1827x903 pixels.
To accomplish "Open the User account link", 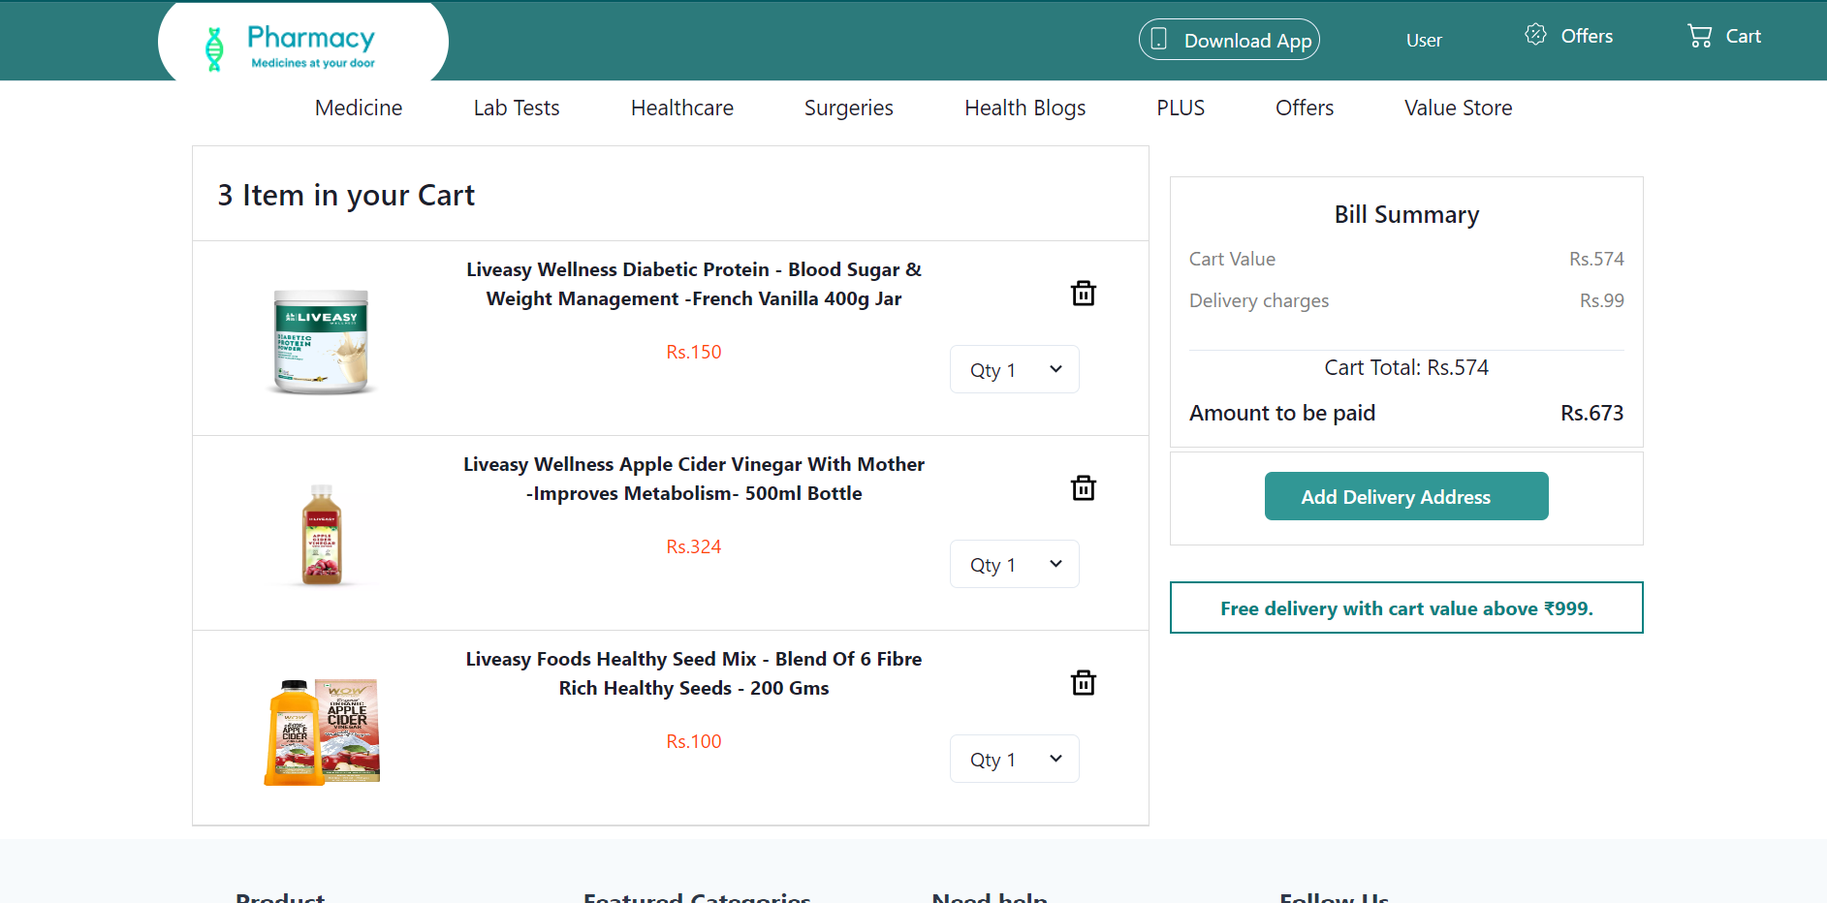I will (1423, 40).
